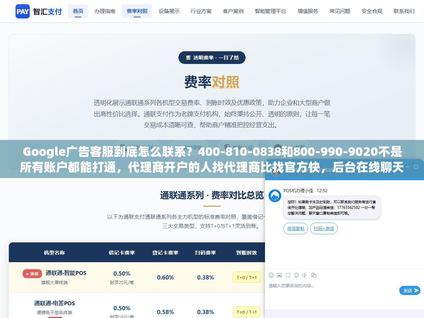Viewport: 424px width, 318px height.
Task: Click the 通联通·智能POS model name
Action: pos(66,273)
